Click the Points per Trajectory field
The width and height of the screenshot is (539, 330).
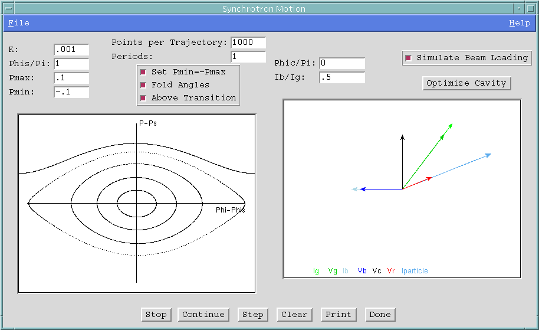tap(248, 43)
